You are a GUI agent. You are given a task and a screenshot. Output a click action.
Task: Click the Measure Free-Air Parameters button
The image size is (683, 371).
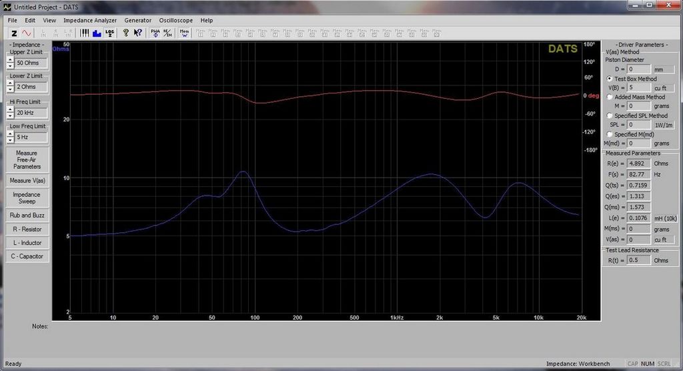click(27, 160)
